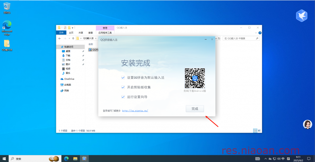Open the quick access toolbar customize dropdown
This screenshot has height=162, width=315.
(x=73, y=28)
